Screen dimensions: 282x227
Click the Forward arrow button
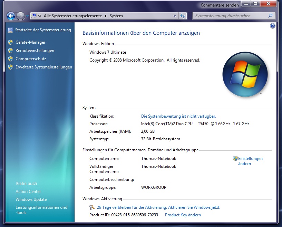click(20, 16)
